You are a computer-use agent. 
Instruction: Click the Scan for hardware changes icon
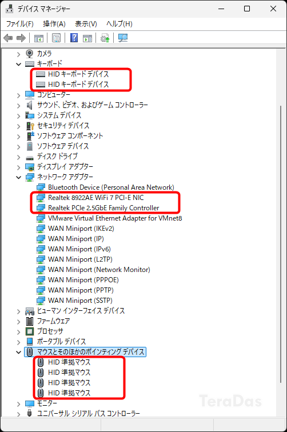pos(123,38)
